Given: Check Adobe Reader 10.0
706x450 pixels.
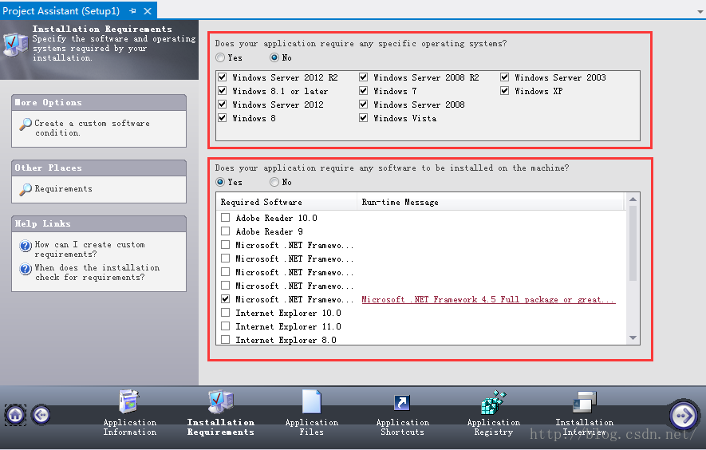Looking at the screenshot, I should pyautogui.click(x=226, y=218).
